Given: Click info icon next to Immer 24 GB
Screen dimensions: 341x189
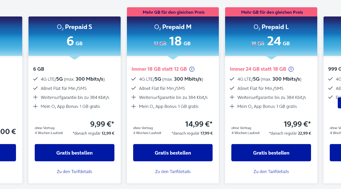Looking at the screenshot, I should (x=291, y=69).
